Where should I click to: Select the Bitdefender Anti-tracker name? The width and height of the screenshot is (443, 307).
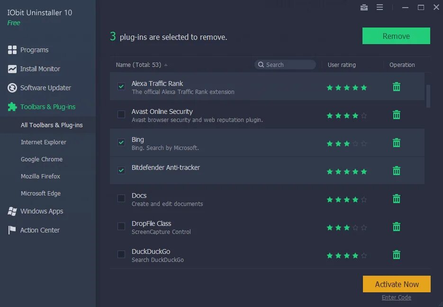point(165,167)
